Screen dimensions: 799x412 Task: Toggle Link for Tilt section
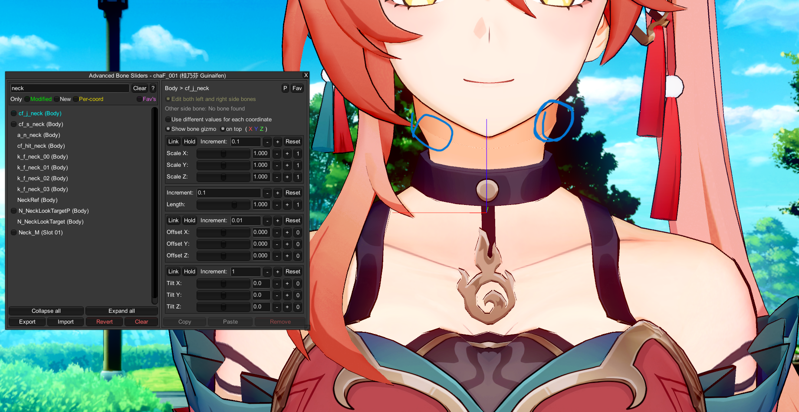point(173,272)
